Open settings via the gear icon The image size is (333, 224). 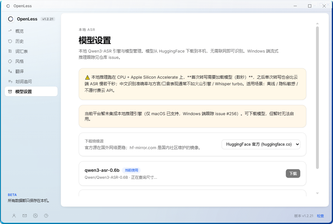pos(36,216)
